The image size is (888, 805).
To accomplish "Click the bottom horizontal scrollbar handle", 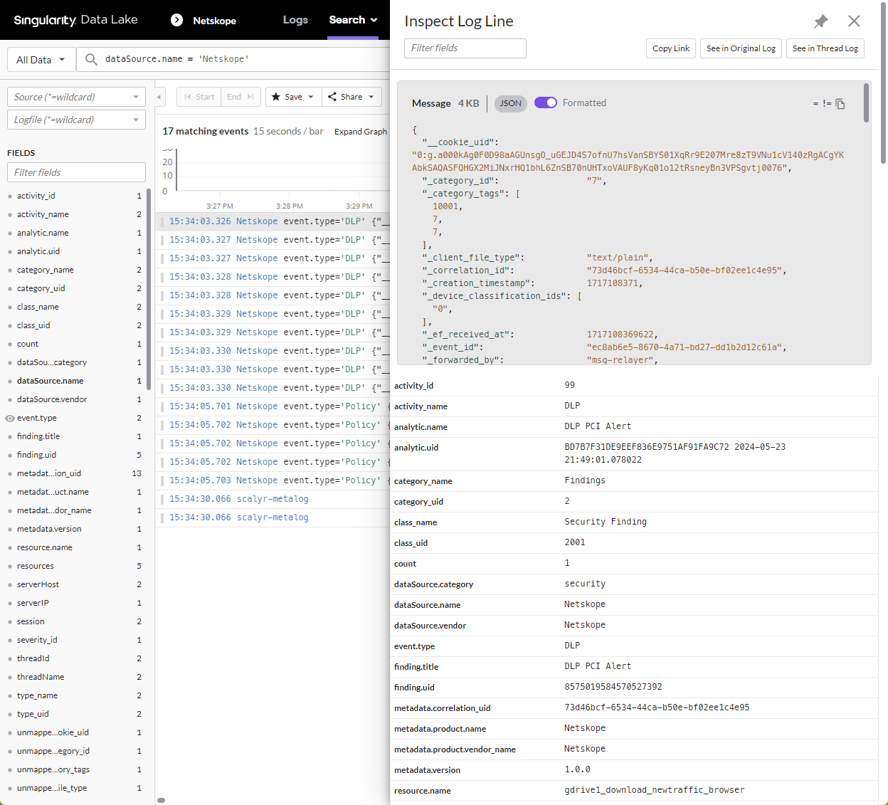I will pos(162,801).
